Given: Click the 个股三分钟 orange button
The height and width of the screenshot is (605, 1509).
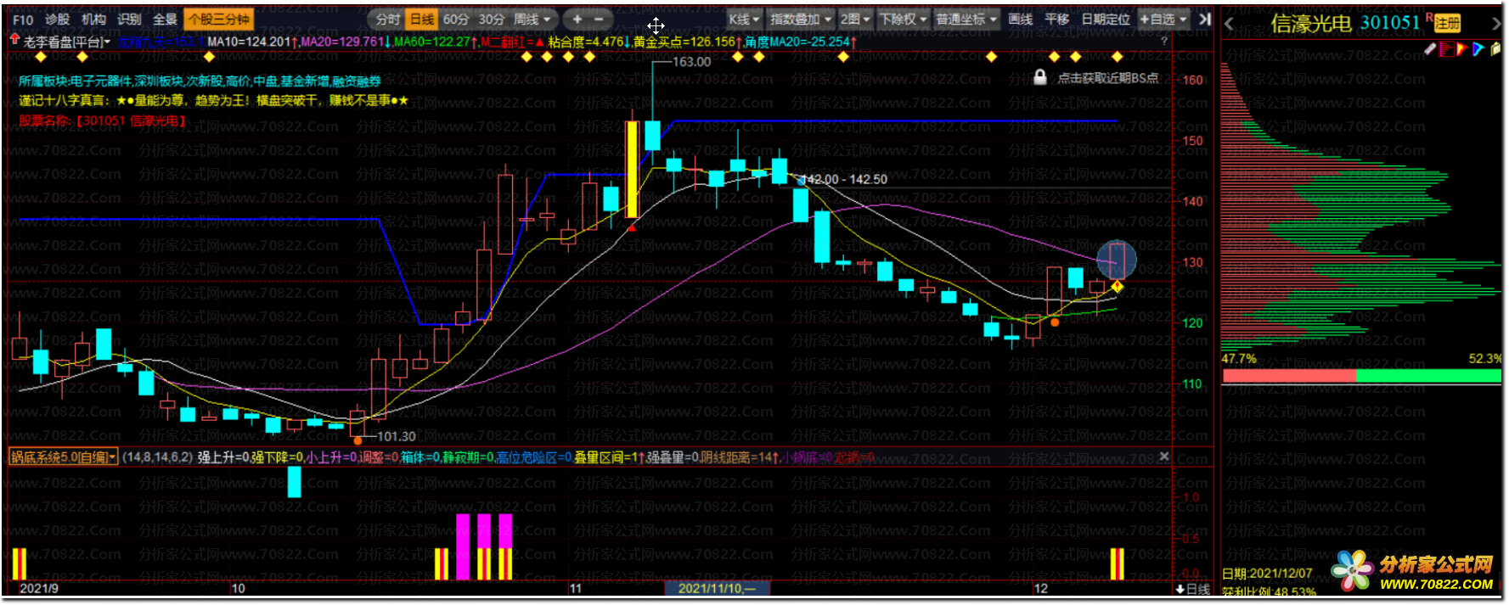Looking at the screenshot, I should [218, 20].
